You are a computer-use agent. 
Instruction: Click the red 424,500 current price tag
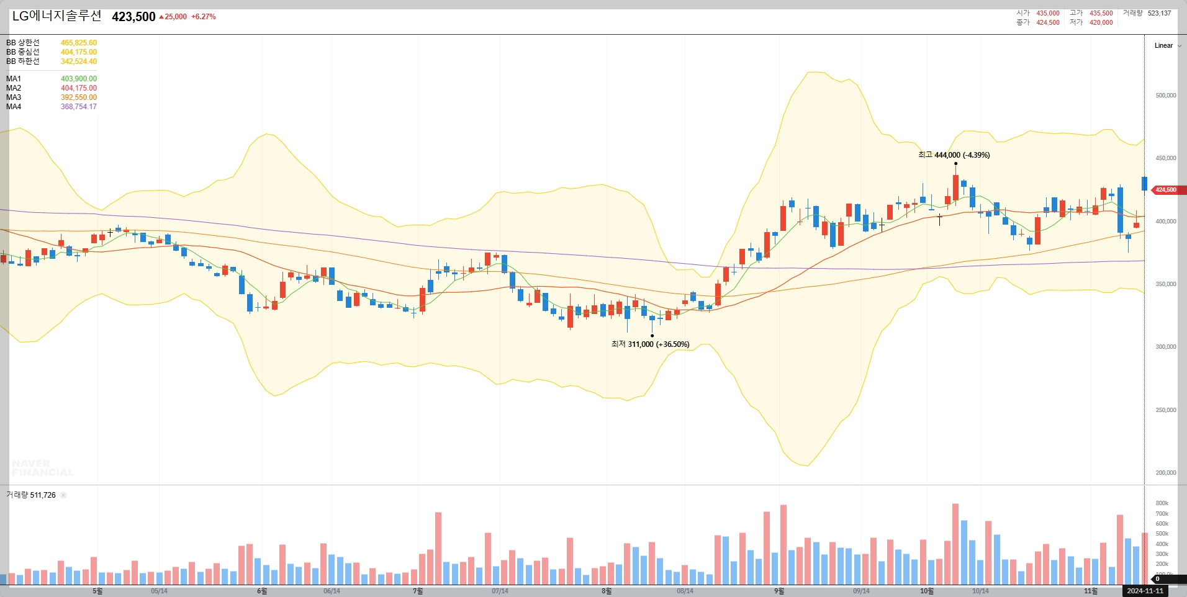(x=1168, y=190)
